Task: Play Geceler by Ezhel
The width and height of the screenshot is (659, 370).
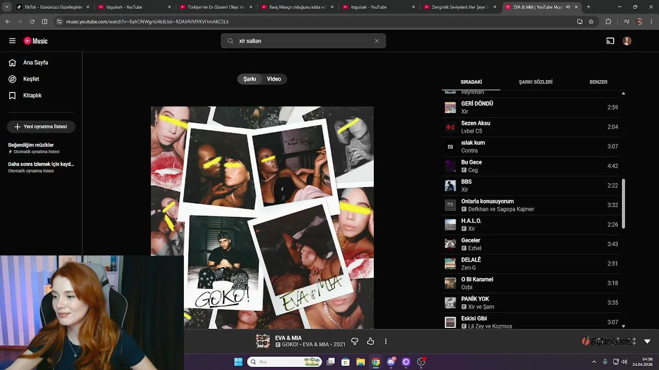Action: coord(531,244)
